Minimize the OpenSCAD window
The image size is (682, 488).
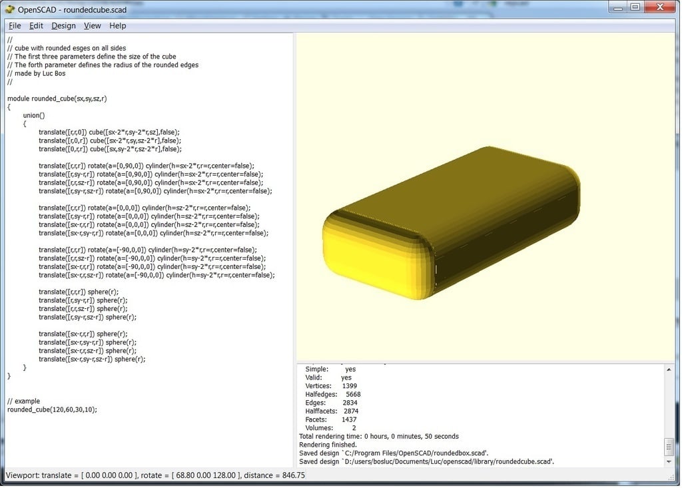pyautogui.click(x=617, y=7)
